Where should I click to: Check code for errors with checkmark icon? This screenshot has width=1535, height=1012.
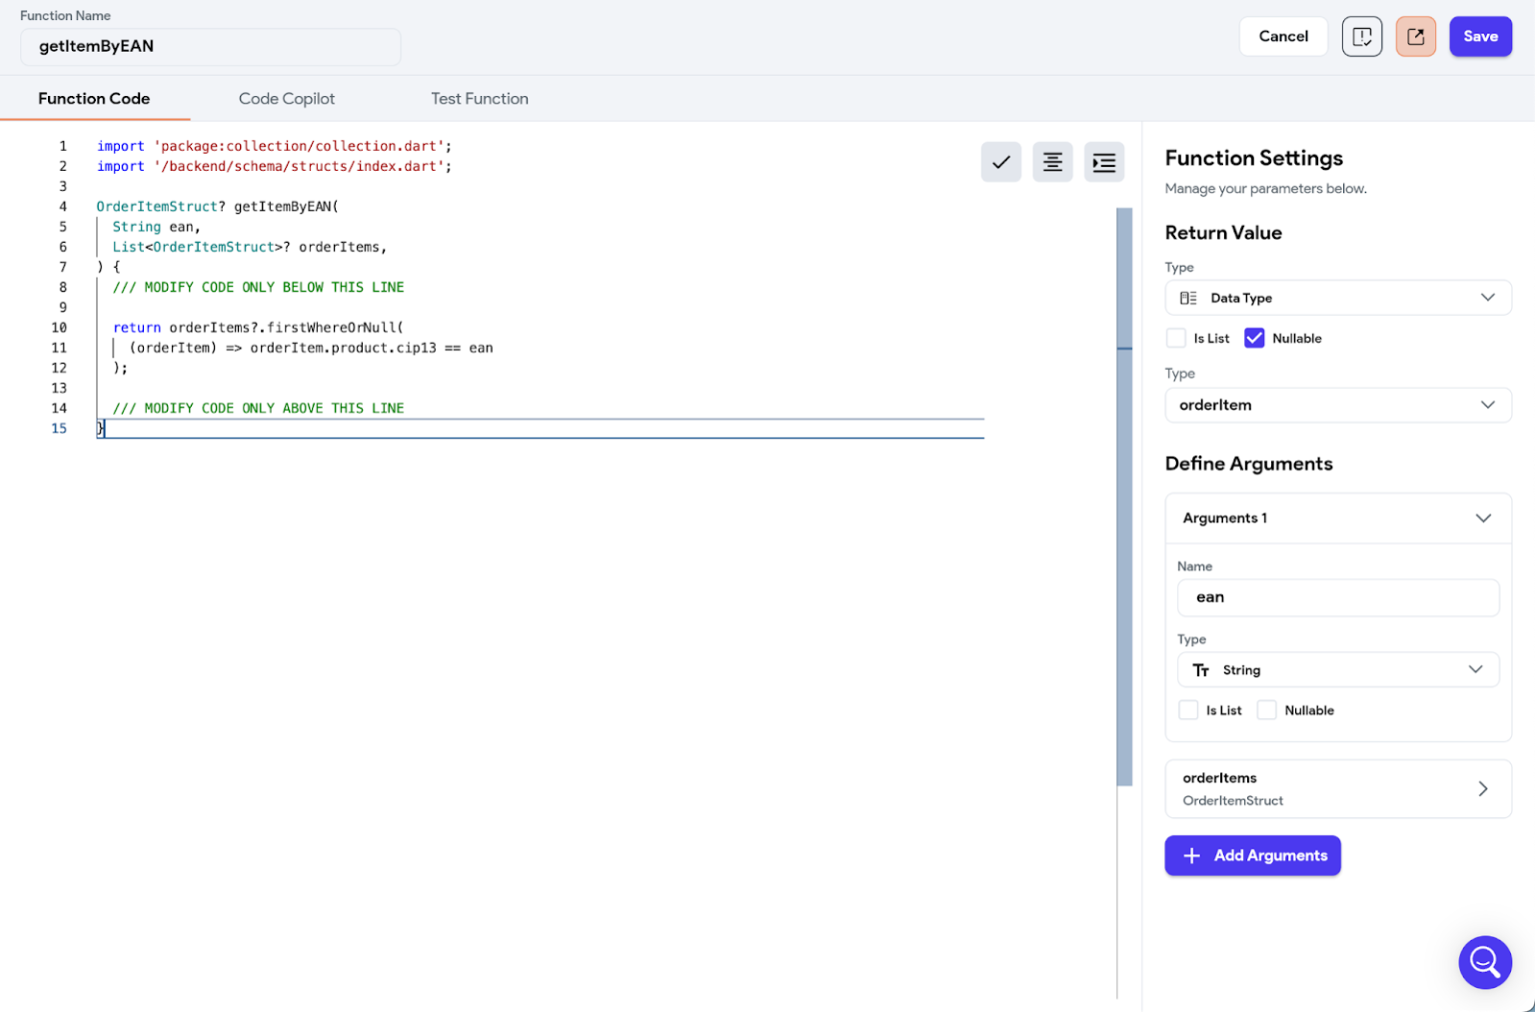[1001, 162]
